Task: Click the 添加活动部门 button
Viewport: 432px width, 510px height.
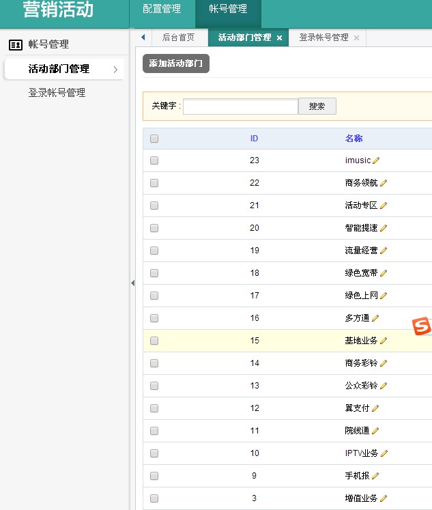Action: pos(176,63)
